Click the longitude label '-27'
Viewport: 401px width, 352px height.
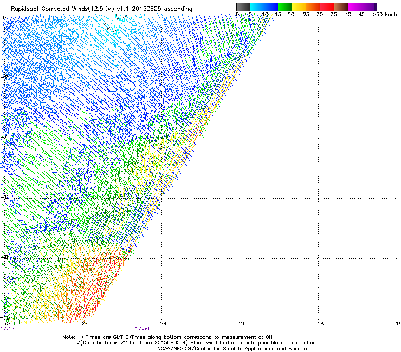coord(83,324)
